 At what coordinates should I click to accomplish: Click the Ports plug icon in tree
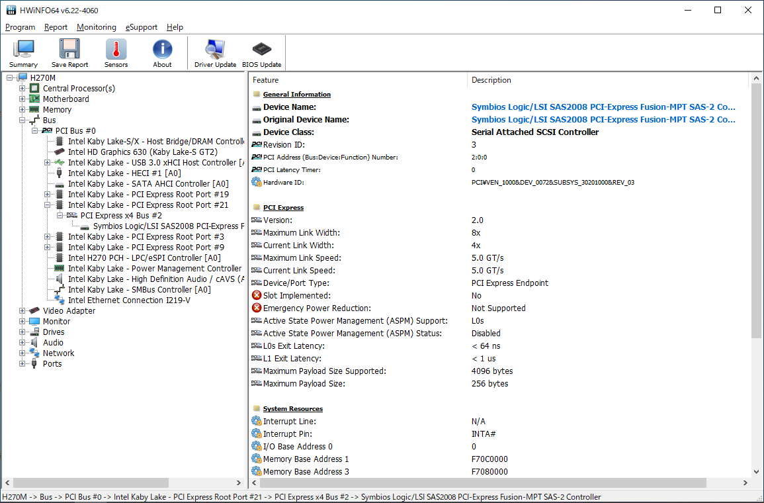pos(34,363)
